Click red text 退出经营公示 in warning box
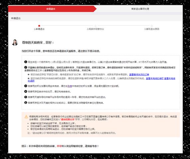The height and width of the screenshot is (159, 190). pyautogui.click(x=68, y=119)
